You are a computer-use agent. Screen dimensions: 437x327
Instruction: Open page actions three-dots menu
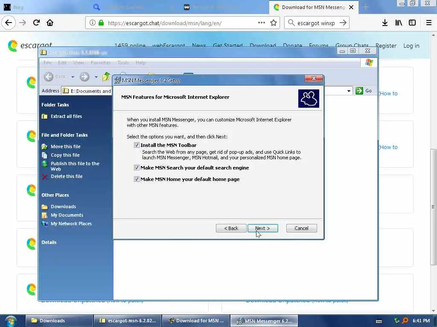pos(262,23)
